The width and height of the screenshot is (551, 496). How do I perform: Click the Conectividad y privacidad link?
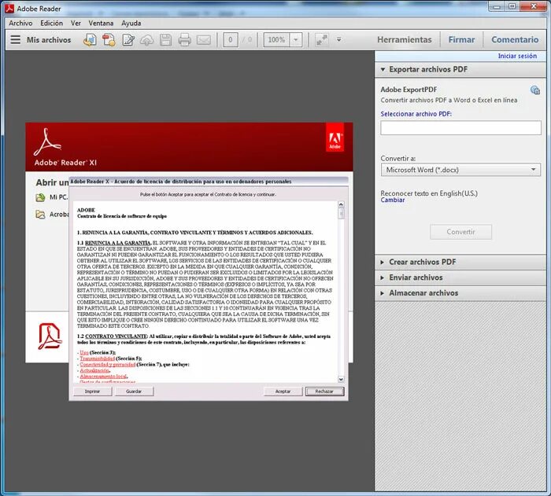(108, 365)
